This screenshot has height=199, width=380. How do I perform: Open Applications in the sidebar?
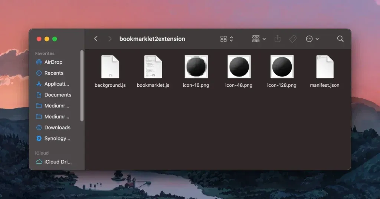click(56, 84)
